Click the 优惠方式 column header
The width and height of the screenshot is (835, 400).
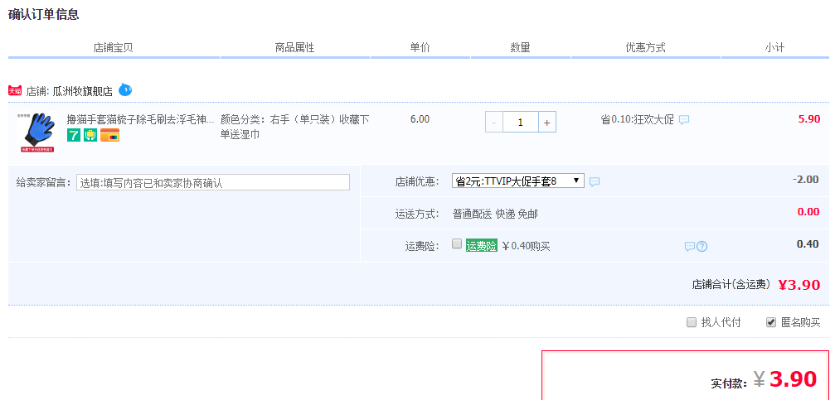pos(645,48)
